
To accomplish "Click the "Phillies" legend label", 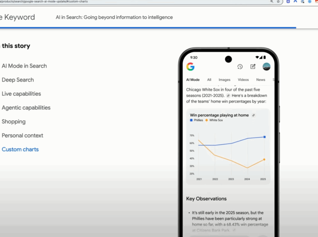I will pos(198,120).
